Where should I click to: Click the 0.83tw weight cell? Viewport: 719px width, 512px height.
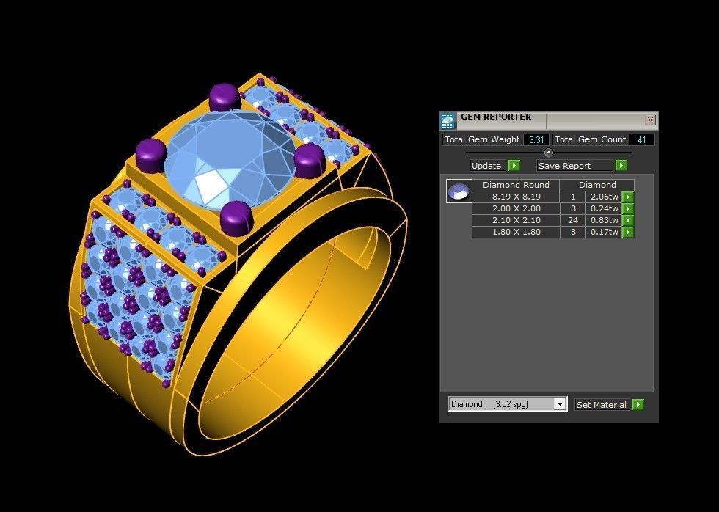tap(604, 221)
